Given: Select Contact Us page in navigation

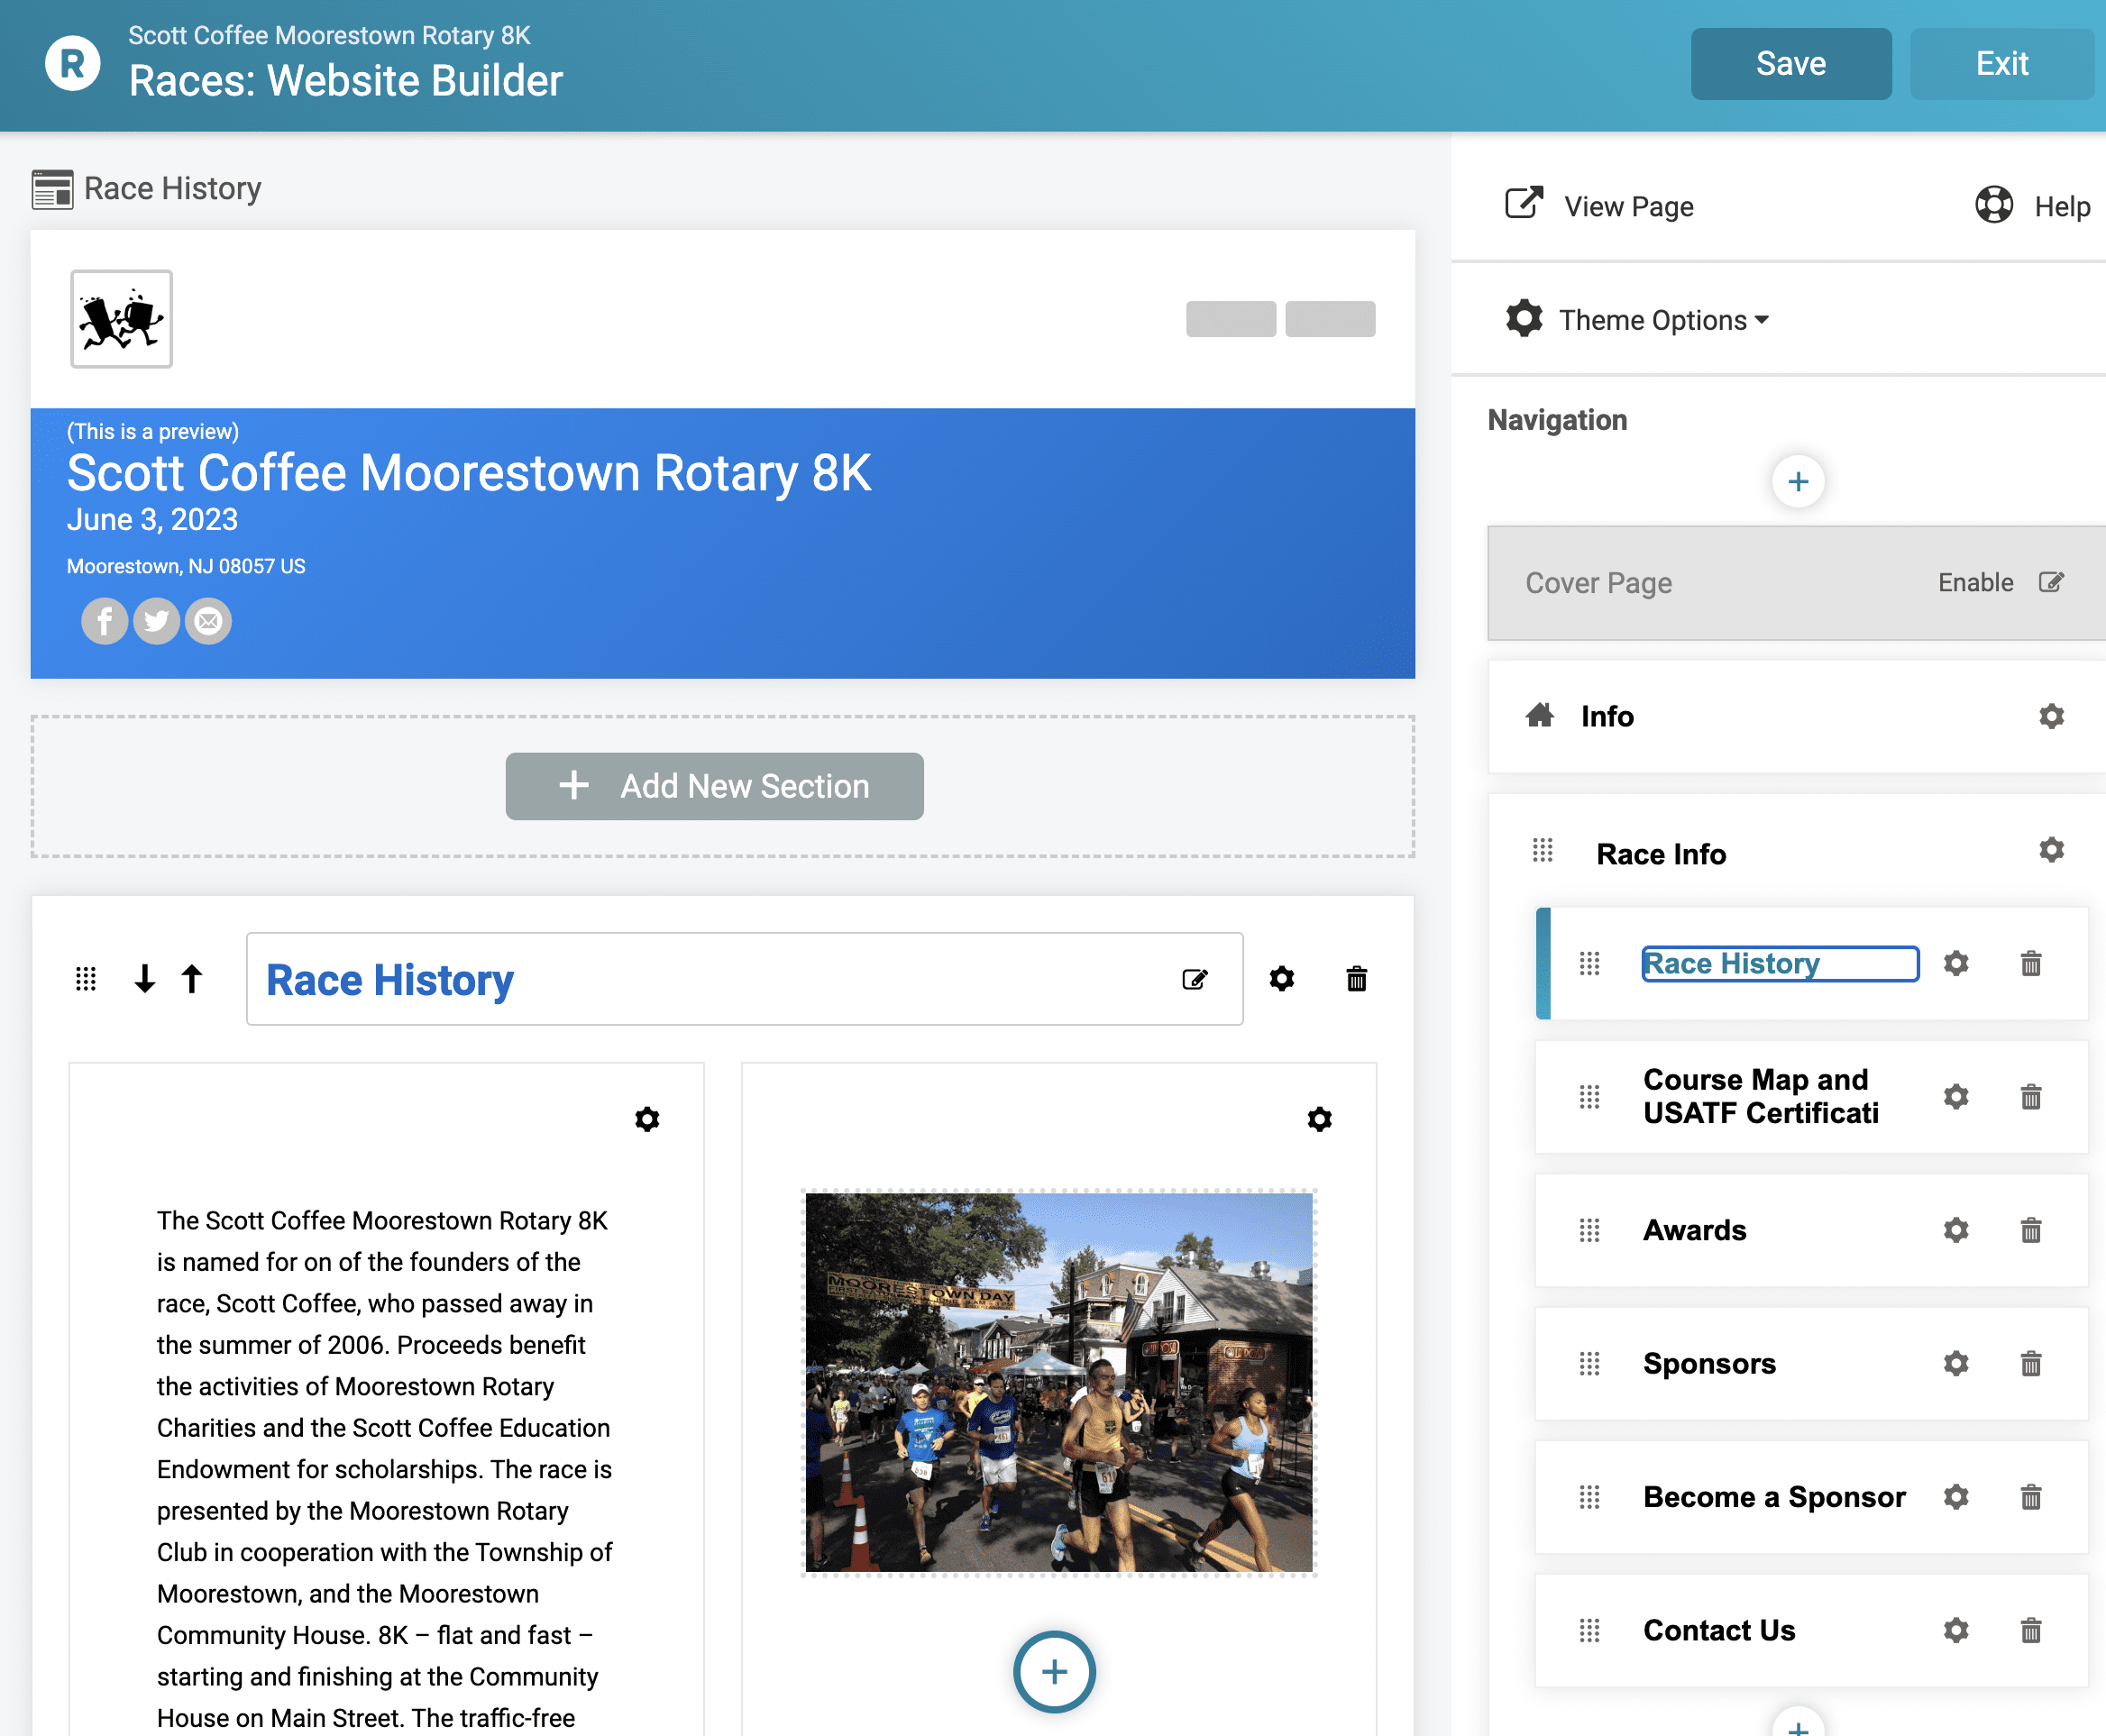Looking at the screenshot, I should [x=1719, y=1631].
